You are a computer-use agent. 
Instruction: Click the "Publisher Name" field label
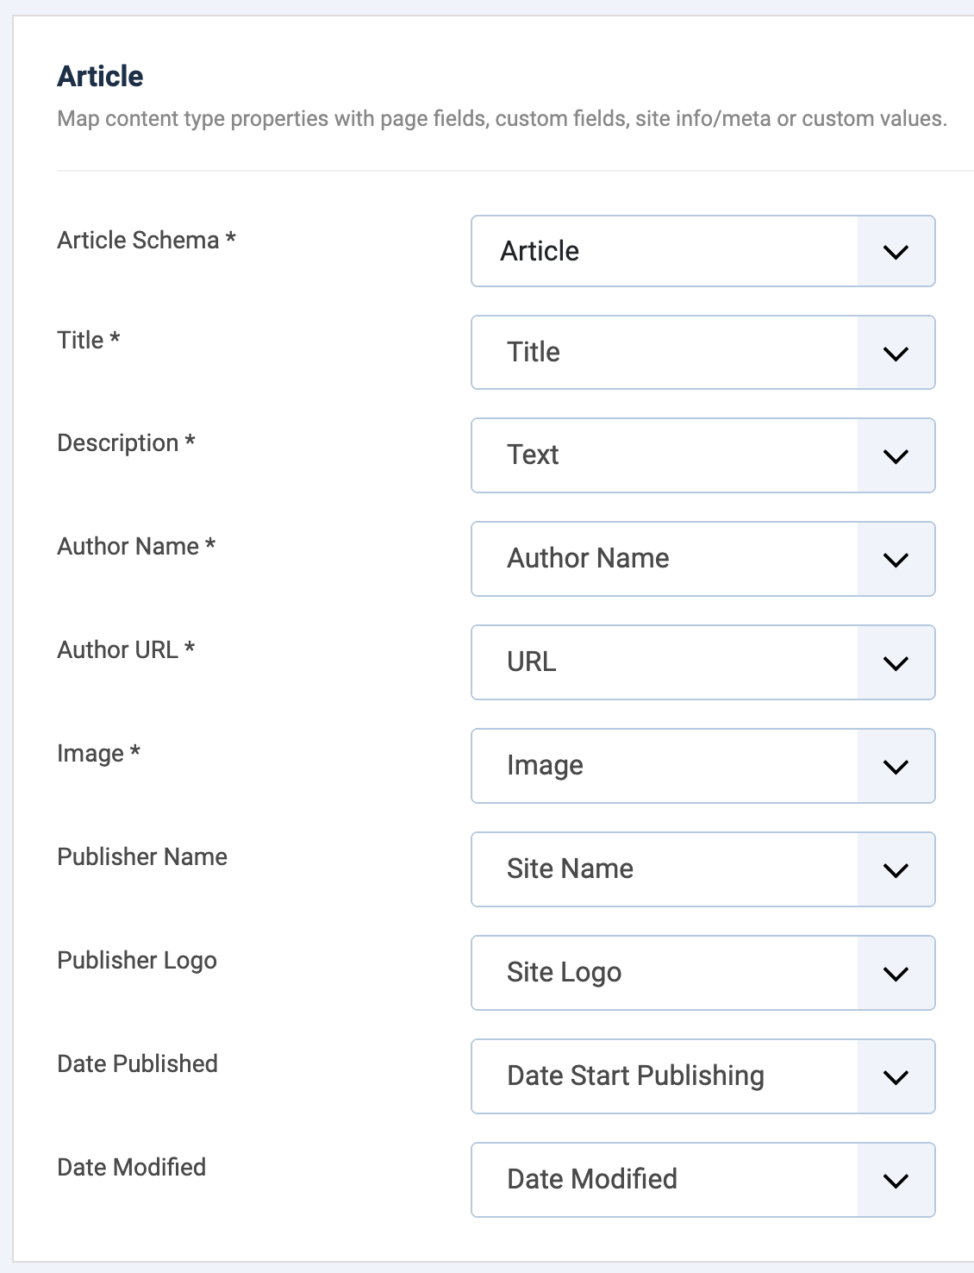[x=142, y=856]
